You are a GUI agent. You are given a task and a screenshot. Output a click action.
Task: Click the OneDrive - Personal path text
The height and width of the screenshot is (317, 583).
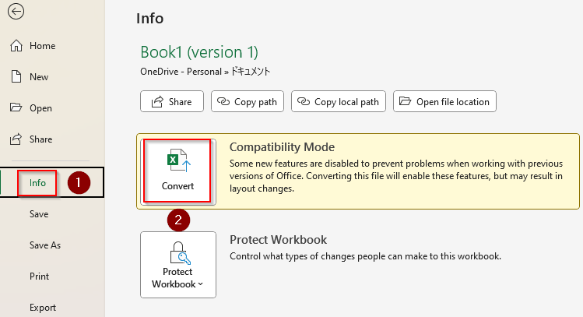(181, 72)
